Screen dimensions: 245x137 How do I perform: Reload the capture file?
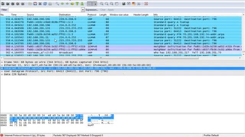tap(45, 4)
